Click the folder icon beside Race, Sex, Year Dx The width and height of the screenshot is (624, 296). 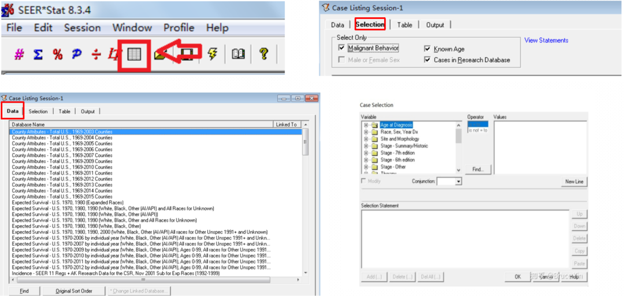[x=374, y=132]
